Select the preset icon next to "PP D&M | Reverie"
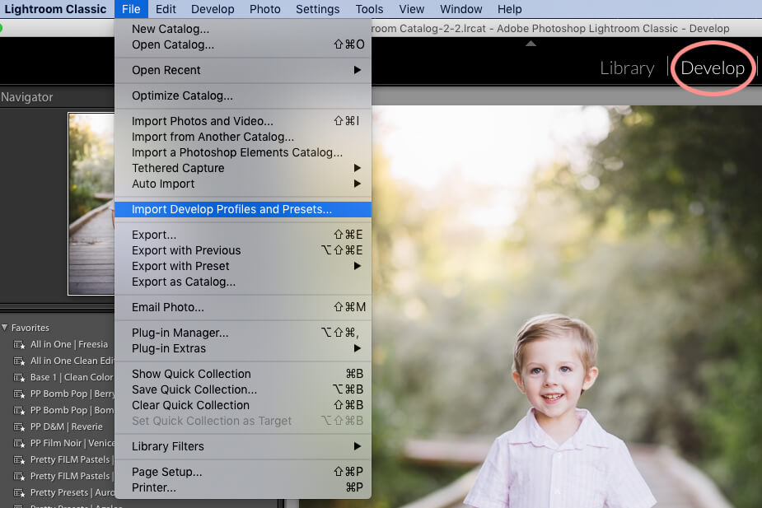 click(18, 426)
